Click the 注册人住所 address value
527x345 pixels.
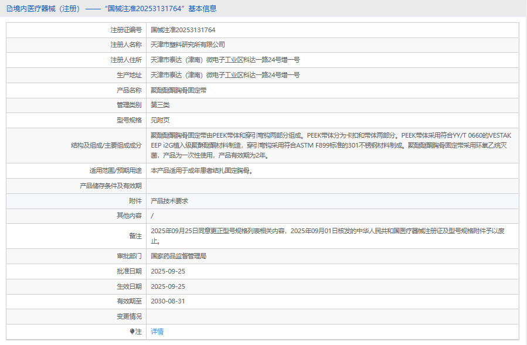pyautogui.click(x=225, y=60)
